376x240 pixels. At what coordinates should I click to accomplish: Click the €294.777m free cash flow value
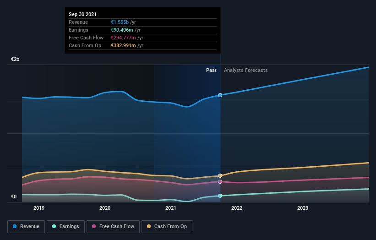123,38
